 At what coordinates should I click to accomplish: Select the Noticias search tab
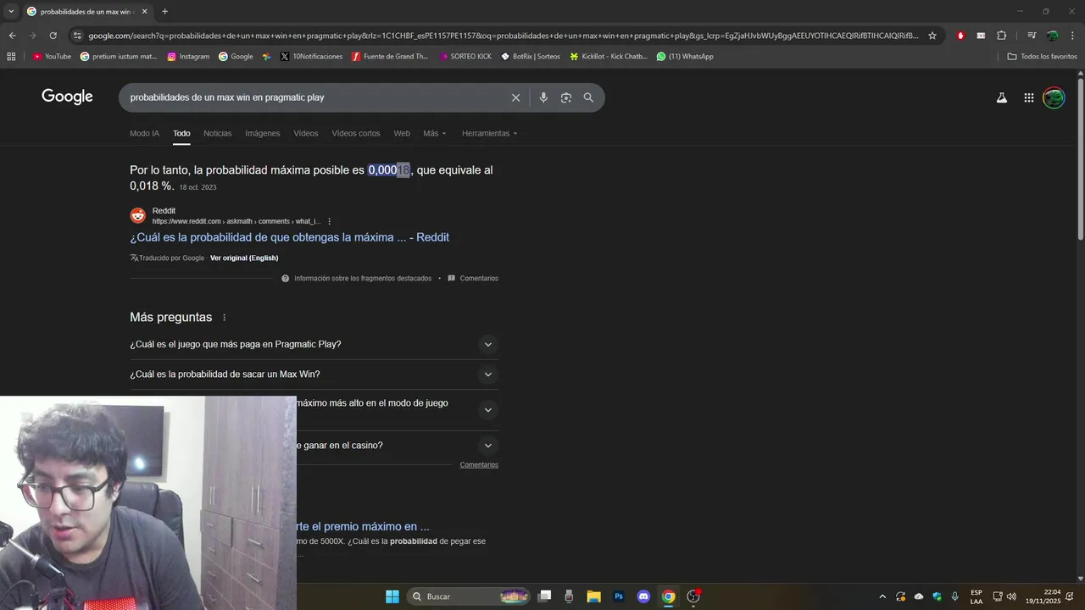pos(217,134)
